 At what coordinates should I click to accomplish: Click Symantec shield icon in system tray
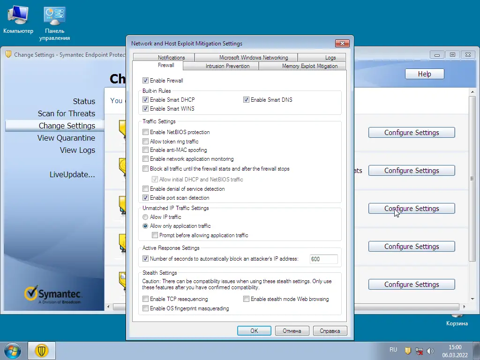click(x=408, y=351)
